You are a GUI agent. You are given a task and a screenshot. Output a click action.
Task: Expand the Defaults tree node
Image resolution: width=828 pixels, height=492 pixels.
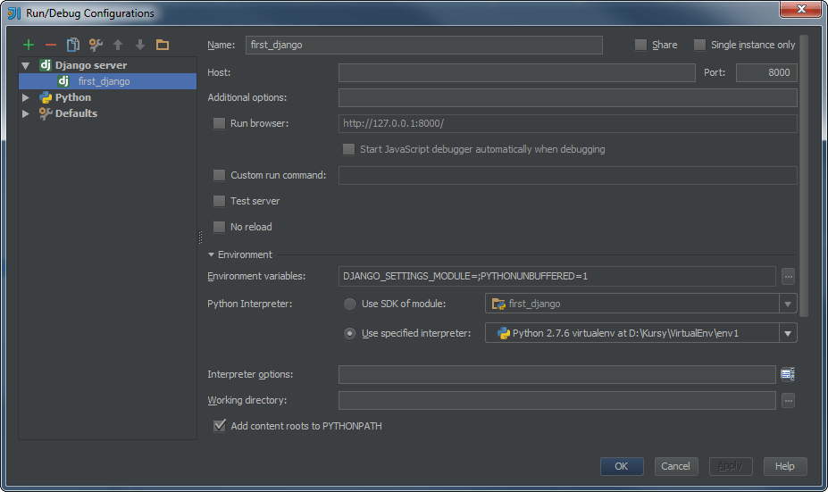point(25,113)
